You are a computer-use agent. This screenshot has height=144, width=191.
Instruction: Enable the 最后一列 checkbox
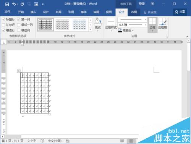point(19,25)
